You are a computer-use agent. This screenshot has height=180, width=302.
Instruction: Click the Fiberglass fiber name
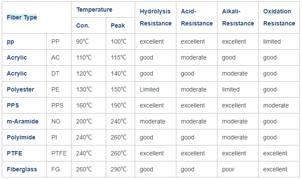22,169
